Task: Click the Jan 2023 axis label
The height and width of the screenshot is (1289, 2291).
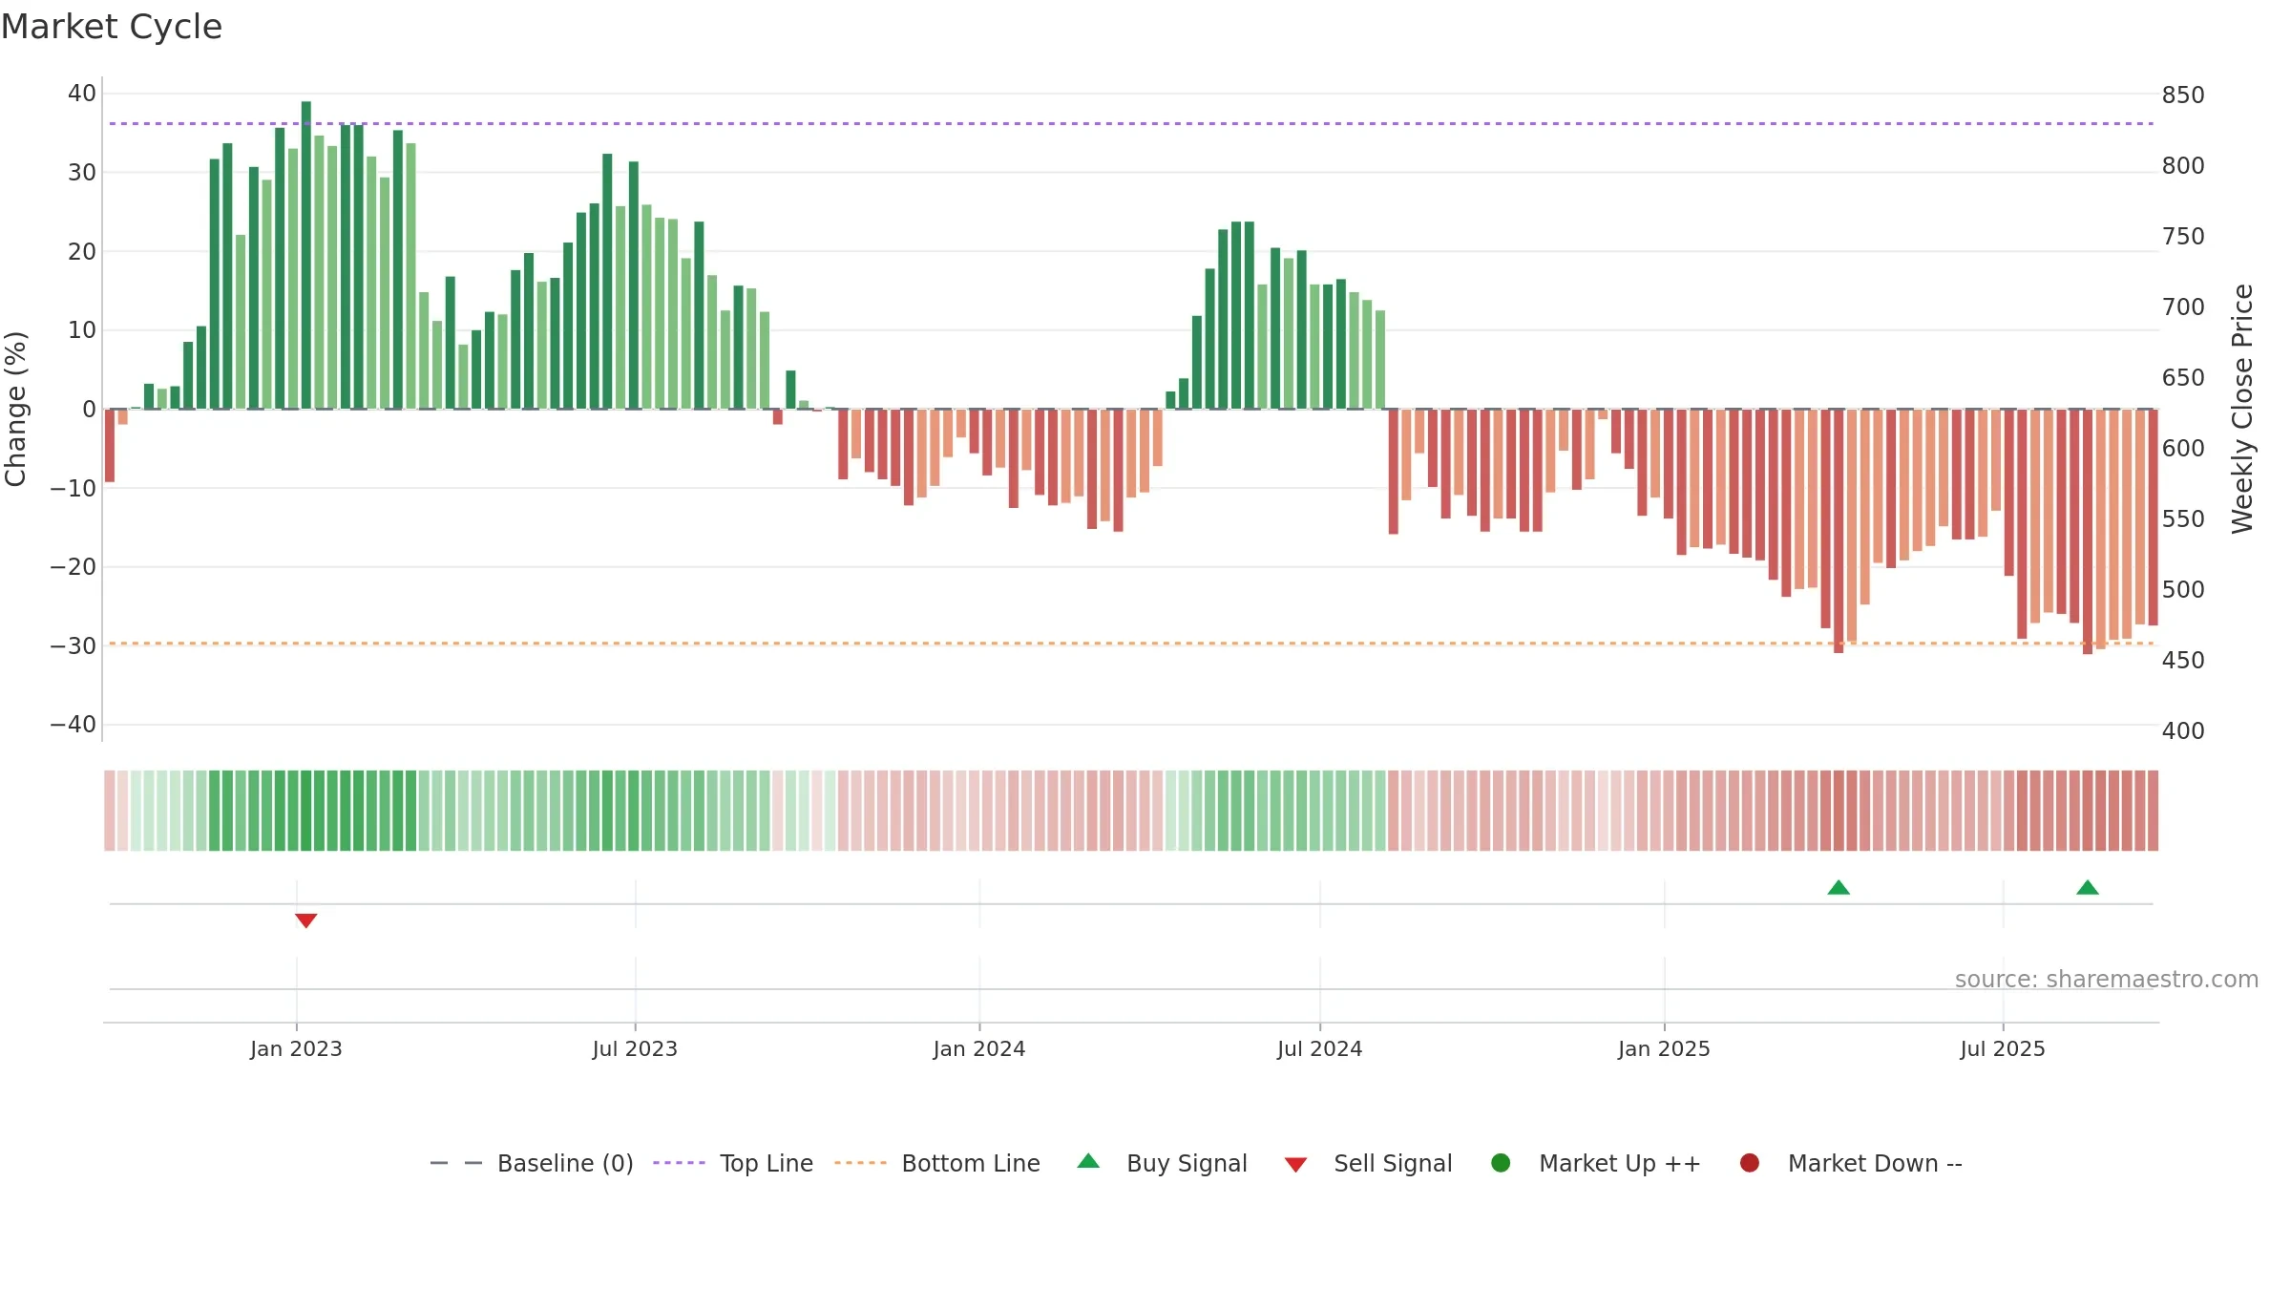Action: (296, 1048)
